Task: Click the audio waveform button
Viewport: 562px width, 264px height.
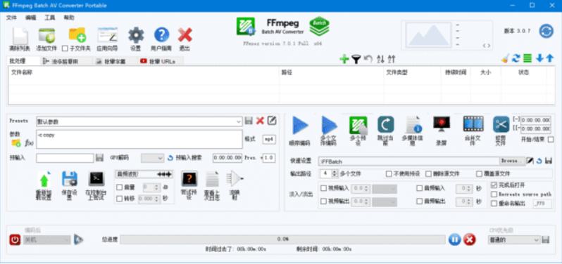Action: pyautogui.click(x=144, y=174)
